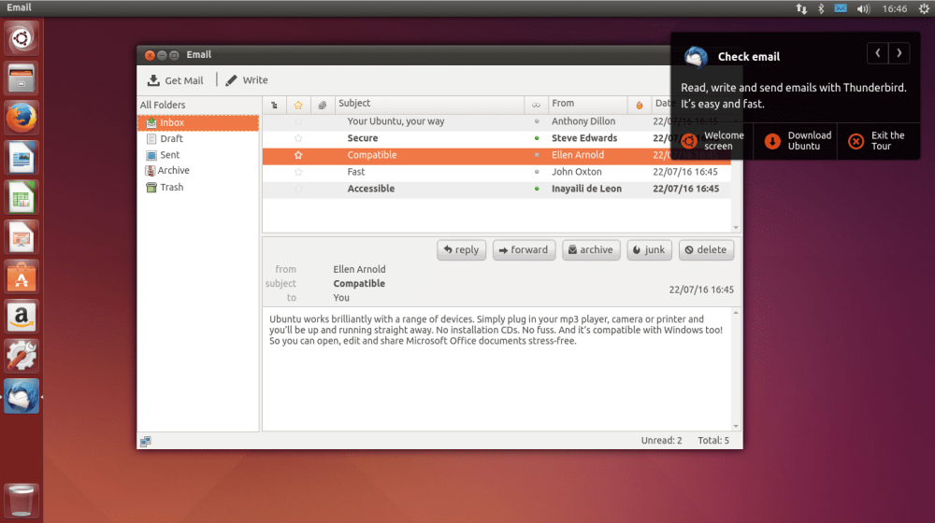Go to next tour step arrow

pyautogui.click(x=899, y=53)
